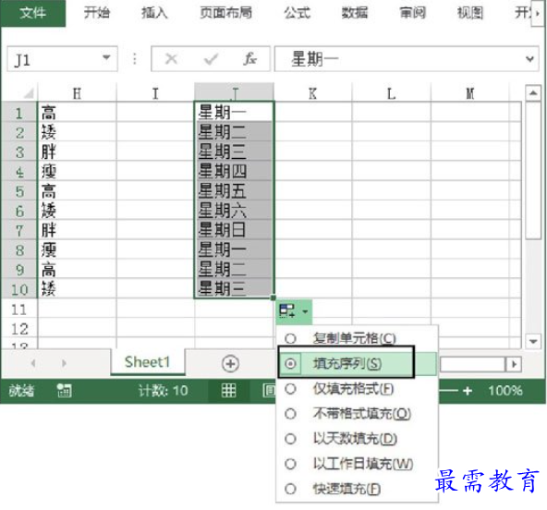The height and width of the screenshot is (510, 547).
Task: Click the formula bar showing 星期一
Action: (407, 58)
